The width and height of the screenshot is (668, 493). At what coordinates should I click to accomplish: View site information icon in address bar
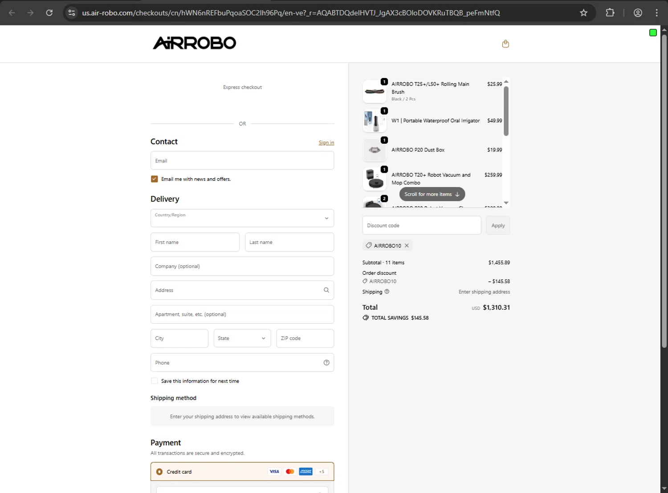(72, 13)
